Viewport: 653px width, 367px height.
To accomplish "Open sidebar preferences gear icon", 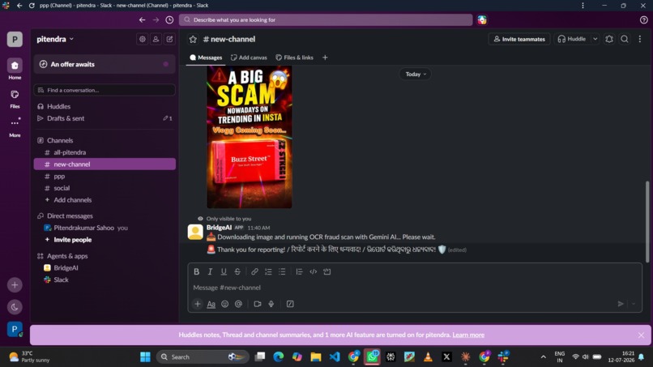I will [x=143, y=39].
